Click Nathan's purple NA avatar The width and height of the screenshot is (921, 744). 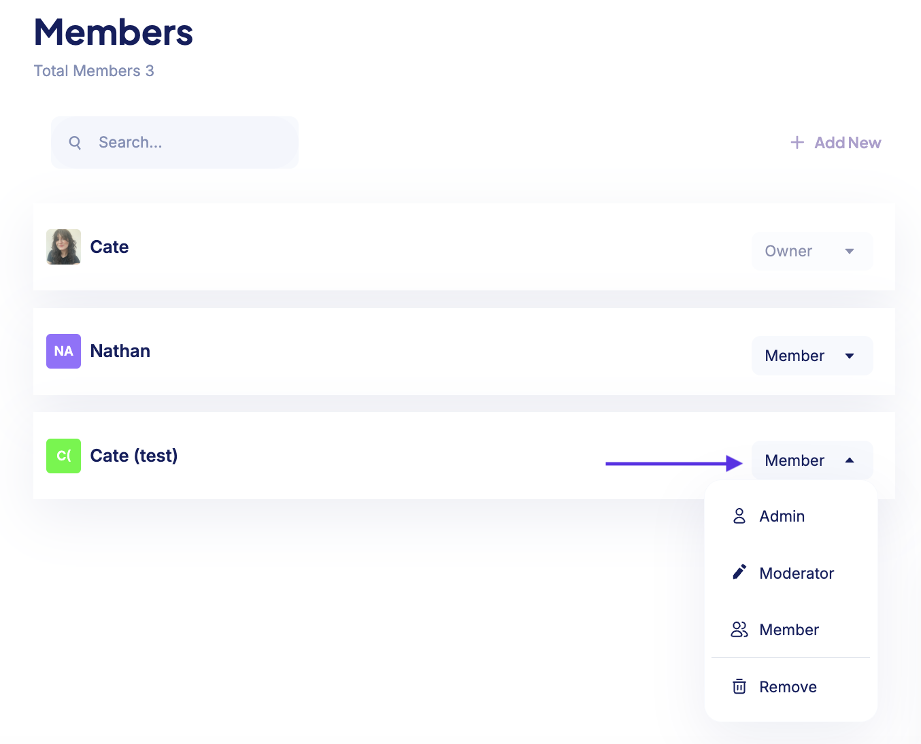(63, 351)
